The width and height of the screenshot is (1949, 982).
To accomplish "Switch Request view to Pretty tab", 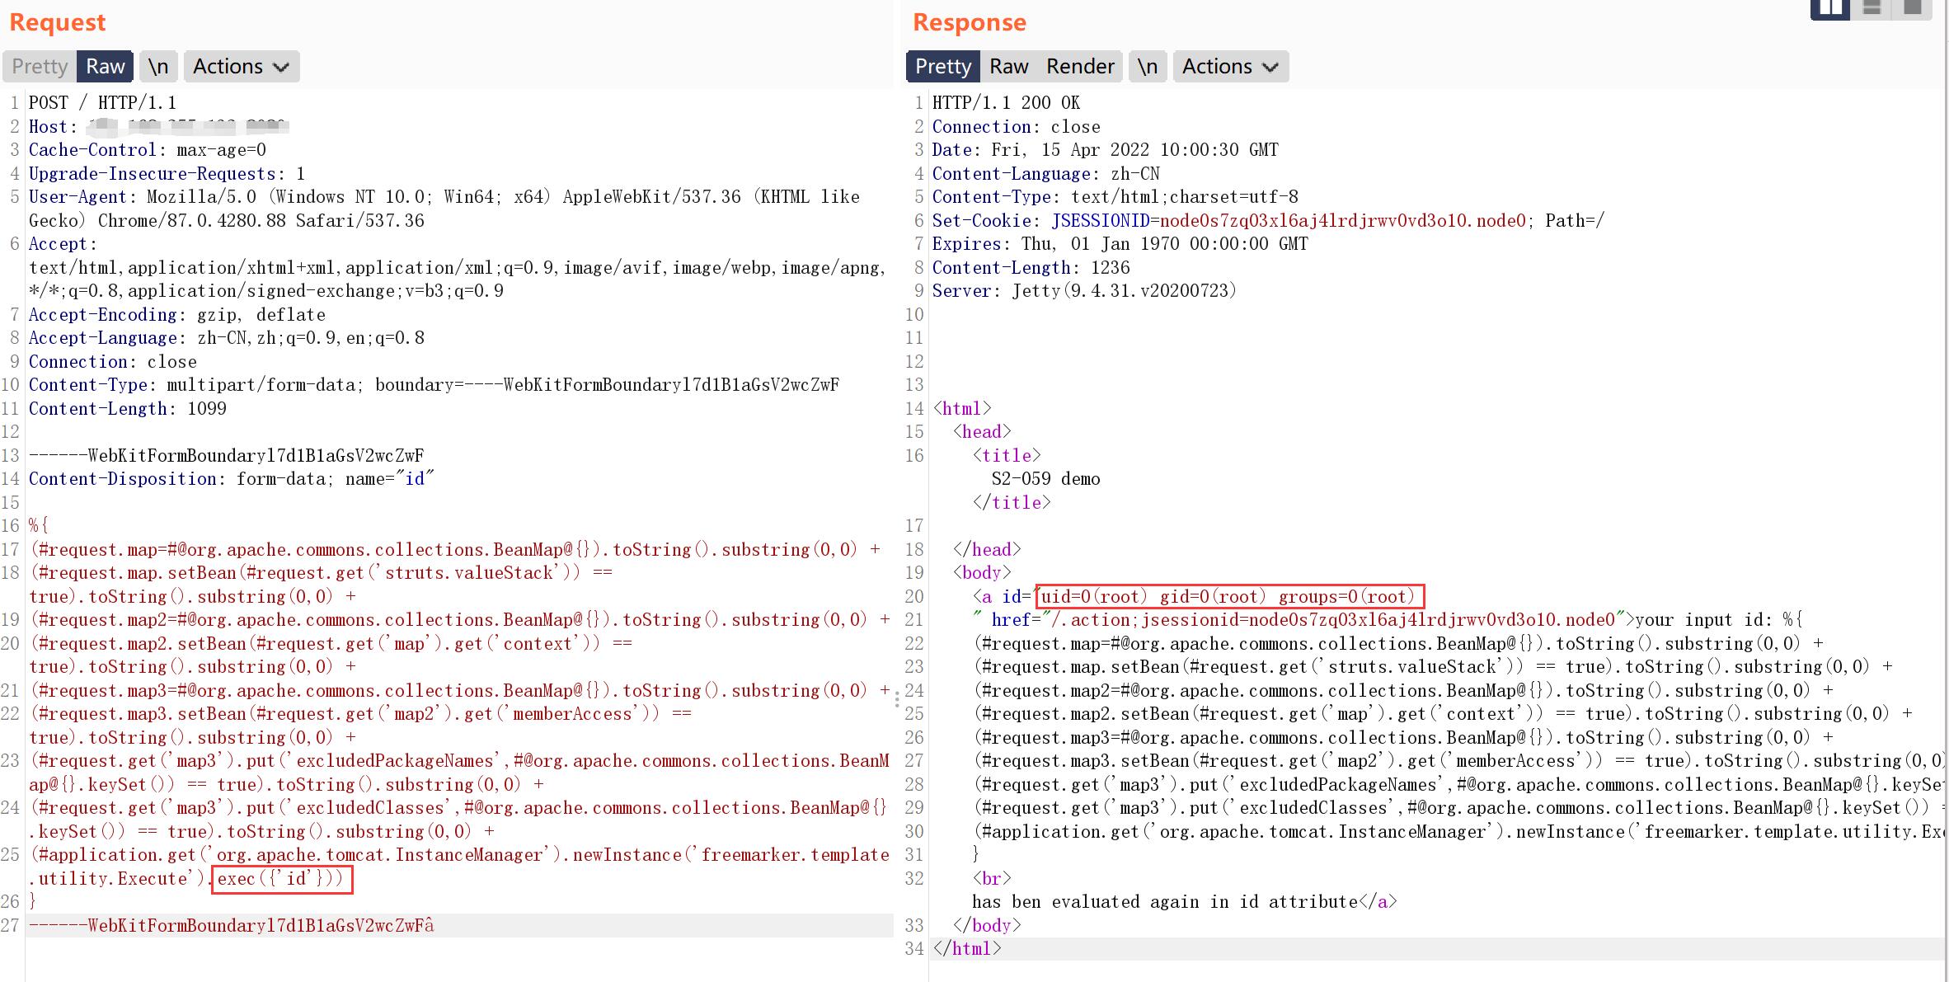I will [x=40, y=67].
